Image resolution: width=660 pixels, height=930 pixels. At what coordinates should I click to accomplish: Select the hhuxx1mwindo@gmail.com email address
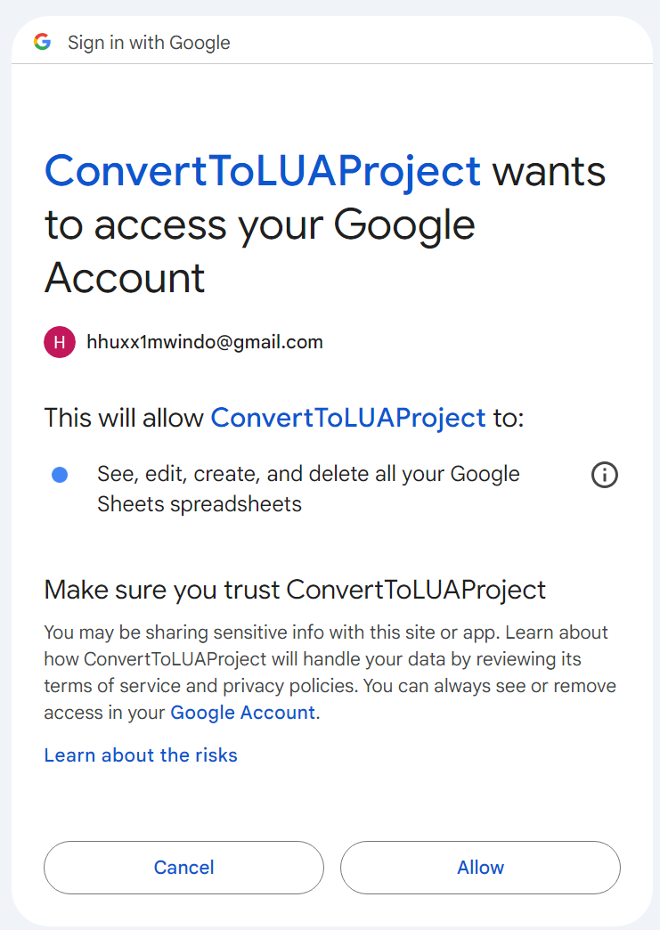pyautogui.click(x=205, y=342)
